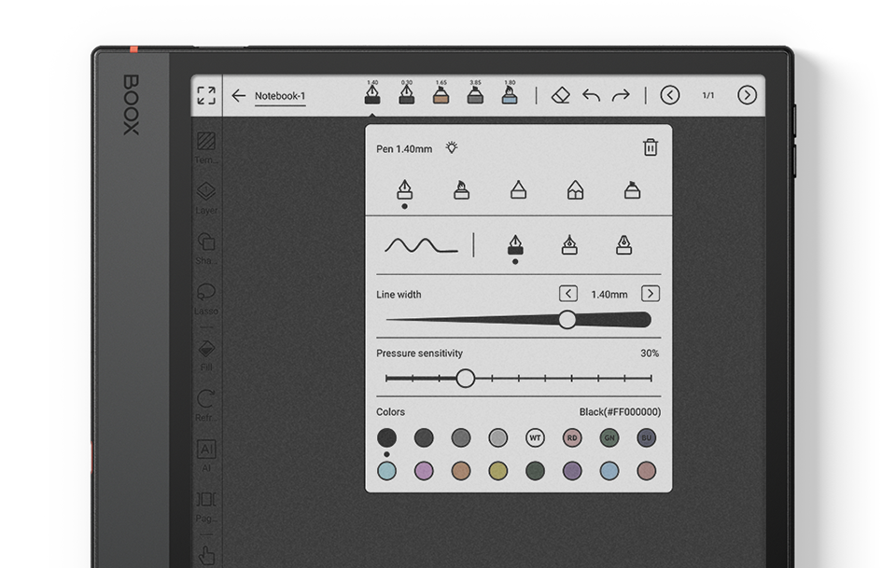Choose the fountain pen type
The image size is (896, 568).
(404, 189)
